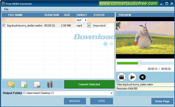Click the TARGET column header
175x107 pixels.
[x=81, y=15]
